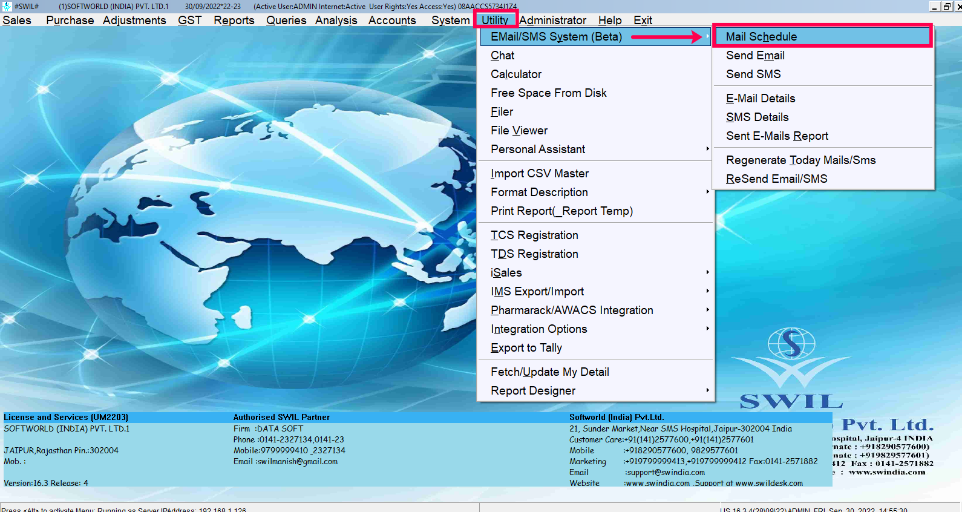Open the Analysis menu
Screen dimensions: 962x512
pyautogui.click(x=336, y=20)
